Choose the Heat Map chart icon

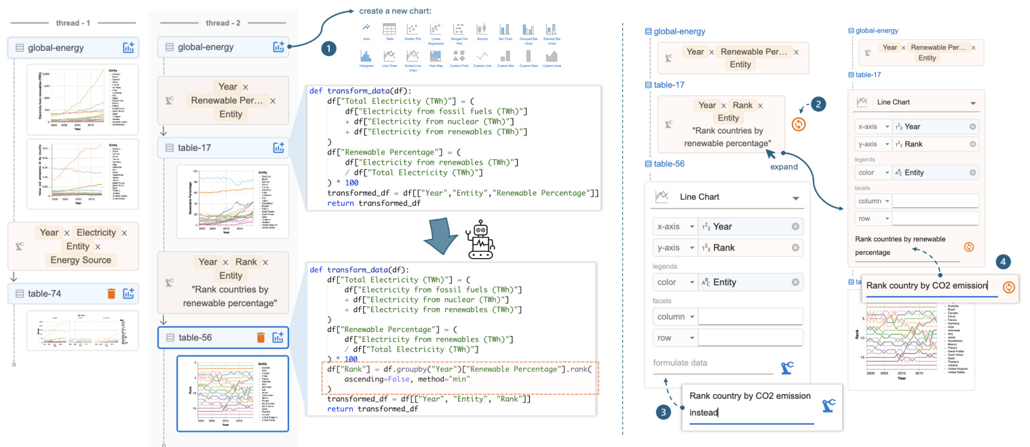click(x=435, y=57)
